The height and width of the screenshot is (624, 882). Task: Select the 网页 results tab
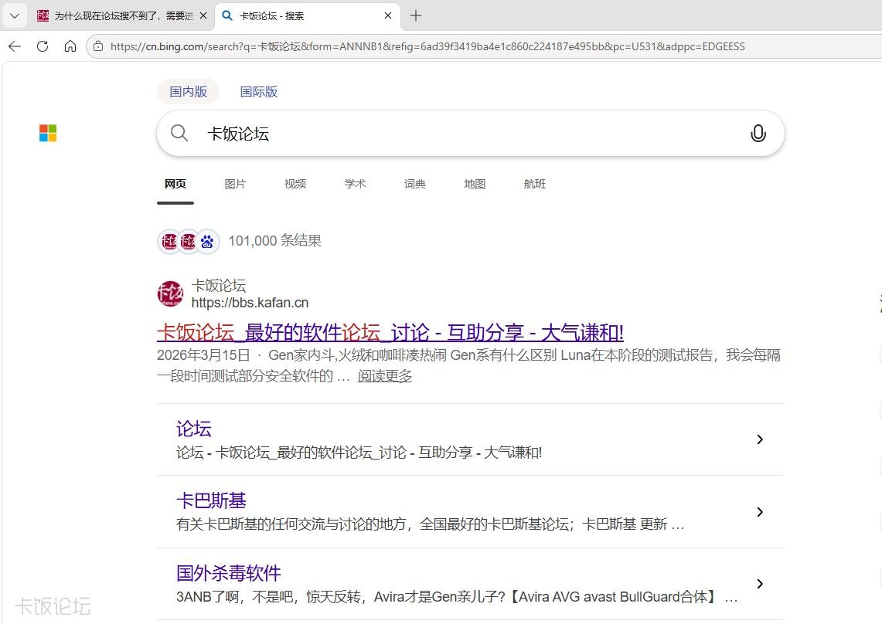pos(175,184)
